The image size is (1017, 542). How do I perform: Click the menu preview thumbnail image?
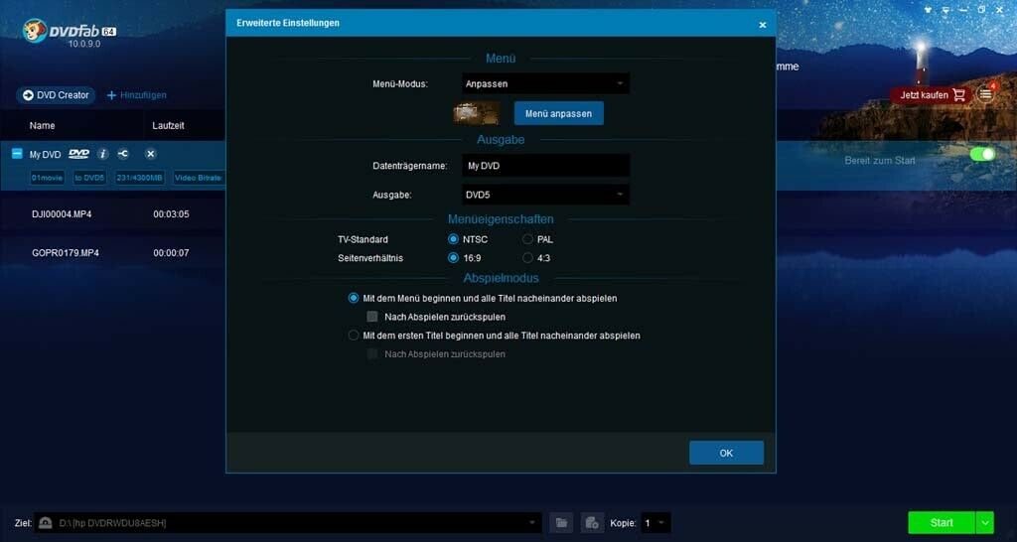tap(476, 113)
